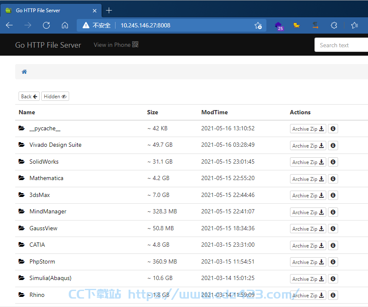Image resolution: width=368 pixels, height=307 pixels.
Task: Show info for Vivado Design Suite
Action: [x=333, y=145]
